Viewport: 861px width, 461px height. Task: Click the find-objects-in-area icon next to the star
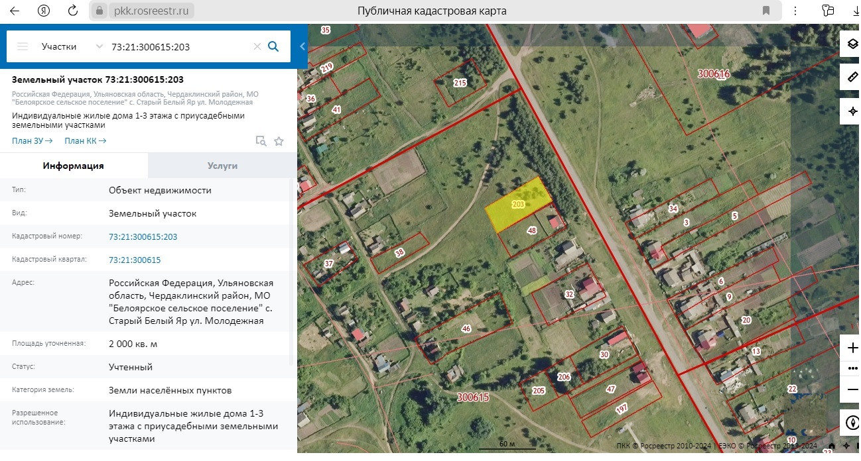(x=261, y=140)
